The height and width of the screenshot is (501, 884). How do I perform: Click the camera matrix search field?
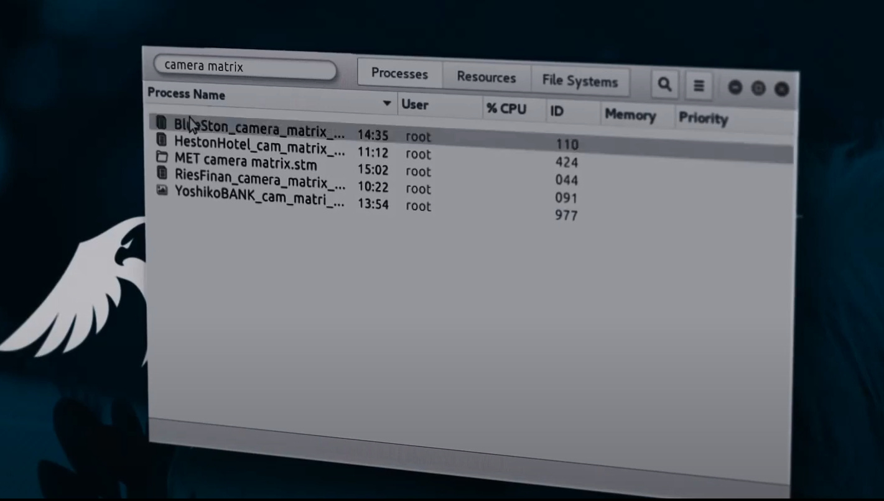click(x=245, y=68)
